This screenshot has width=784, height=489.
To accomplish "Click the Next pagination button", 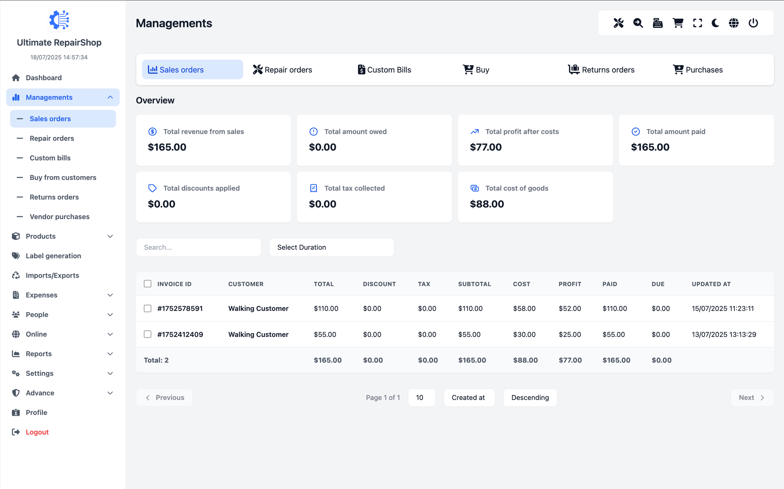I will [752, 398].
